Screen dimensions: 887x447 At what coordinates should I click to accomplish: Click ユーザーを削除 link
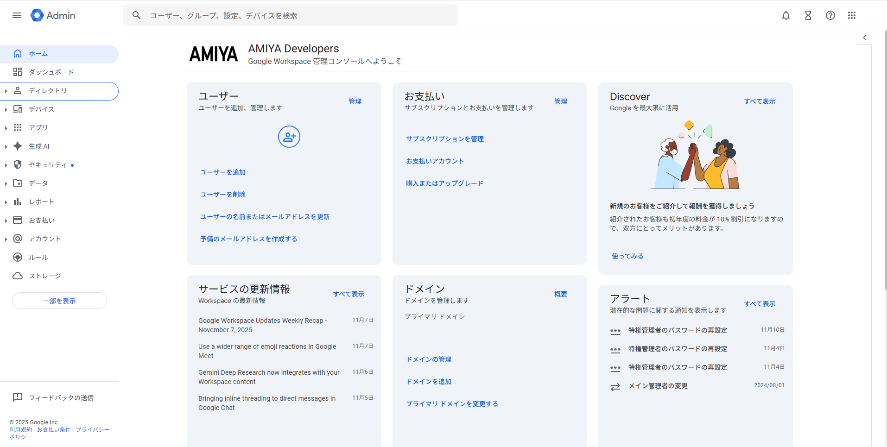tap(223, 195)
